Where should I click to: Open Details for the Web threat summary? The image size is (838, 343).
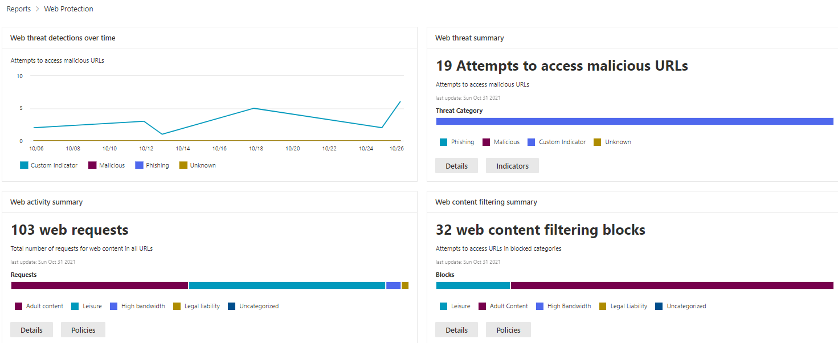tap(456, 165)
